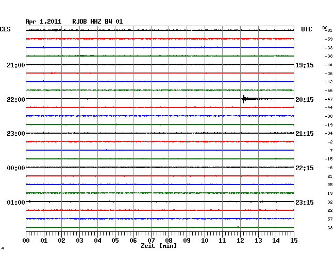The height and width of the screenshot is (254, 335).
Task: Click the 'UTC' column header
Action: 306,29
